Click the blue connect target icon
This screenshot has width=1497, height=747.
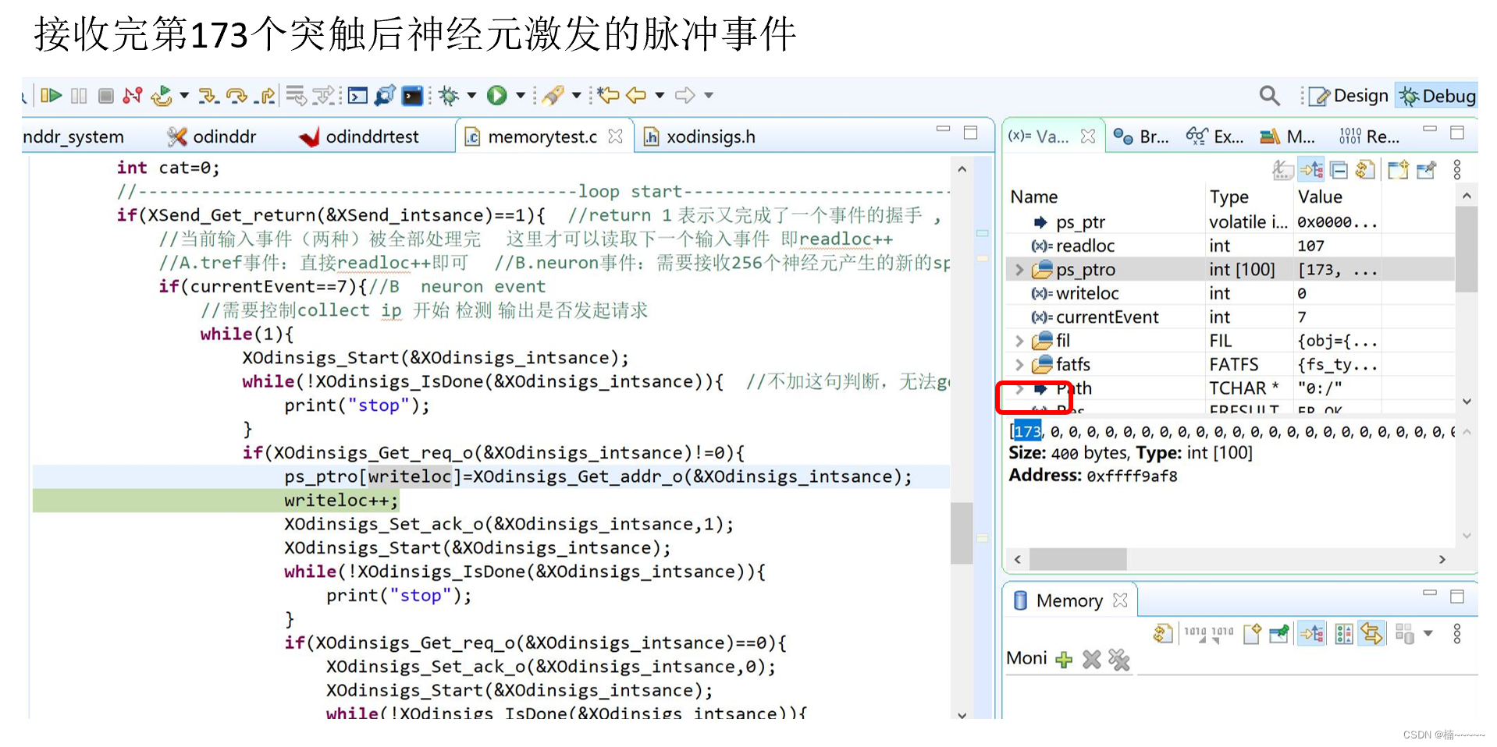[385, 95]
